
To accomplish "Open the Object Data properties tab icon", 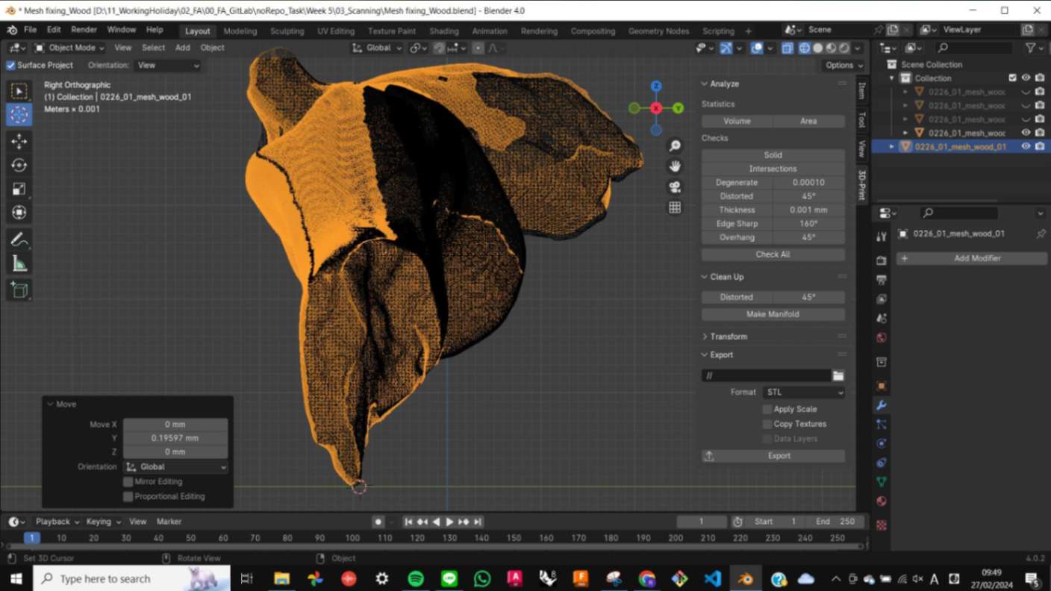I will pyautogui.click(x=882, y=482).
